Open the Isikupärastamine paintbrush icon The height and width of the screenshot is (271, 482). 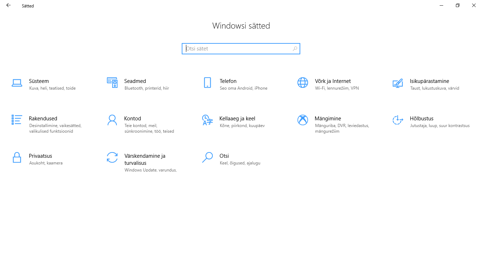click(398, 83)
